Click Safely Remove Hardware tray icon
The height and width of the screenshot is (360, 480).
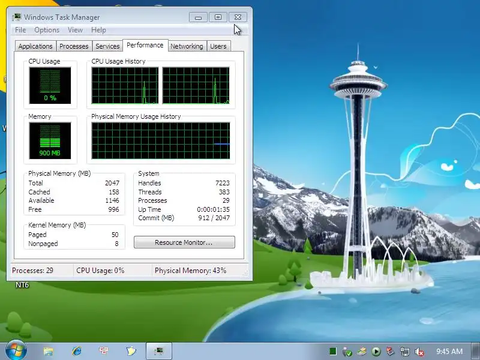347,352
